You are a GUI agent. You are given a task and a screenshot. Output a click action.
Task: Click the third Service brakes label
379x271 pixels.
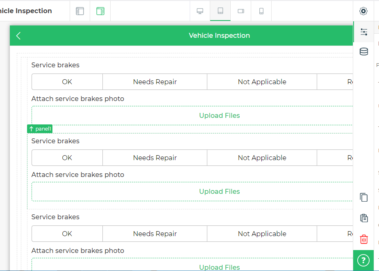point(55,217)
